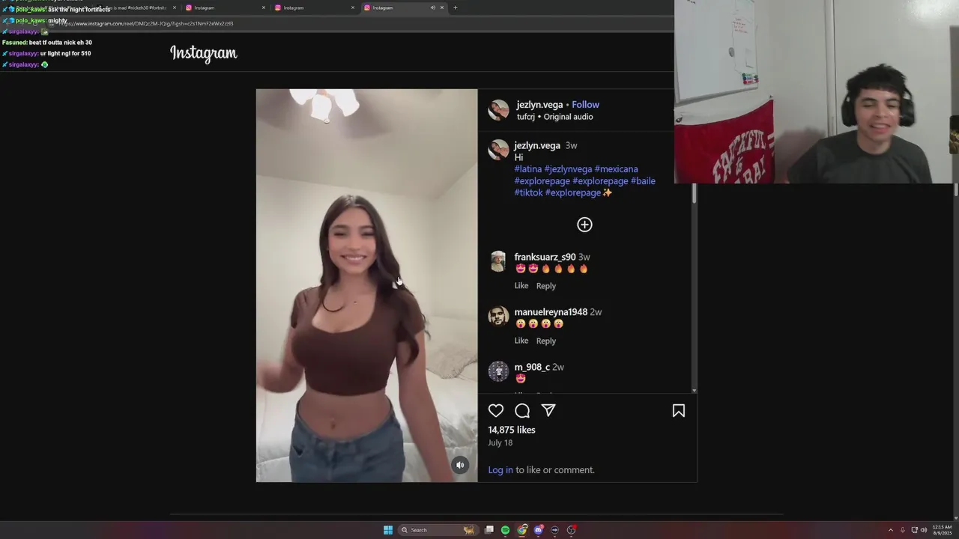Show hidden system tray icons

(x=891, y=530)
